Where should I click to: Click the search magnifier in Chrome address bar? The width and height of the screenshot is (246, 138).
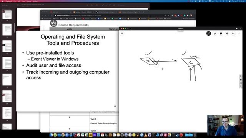(165, 15)
